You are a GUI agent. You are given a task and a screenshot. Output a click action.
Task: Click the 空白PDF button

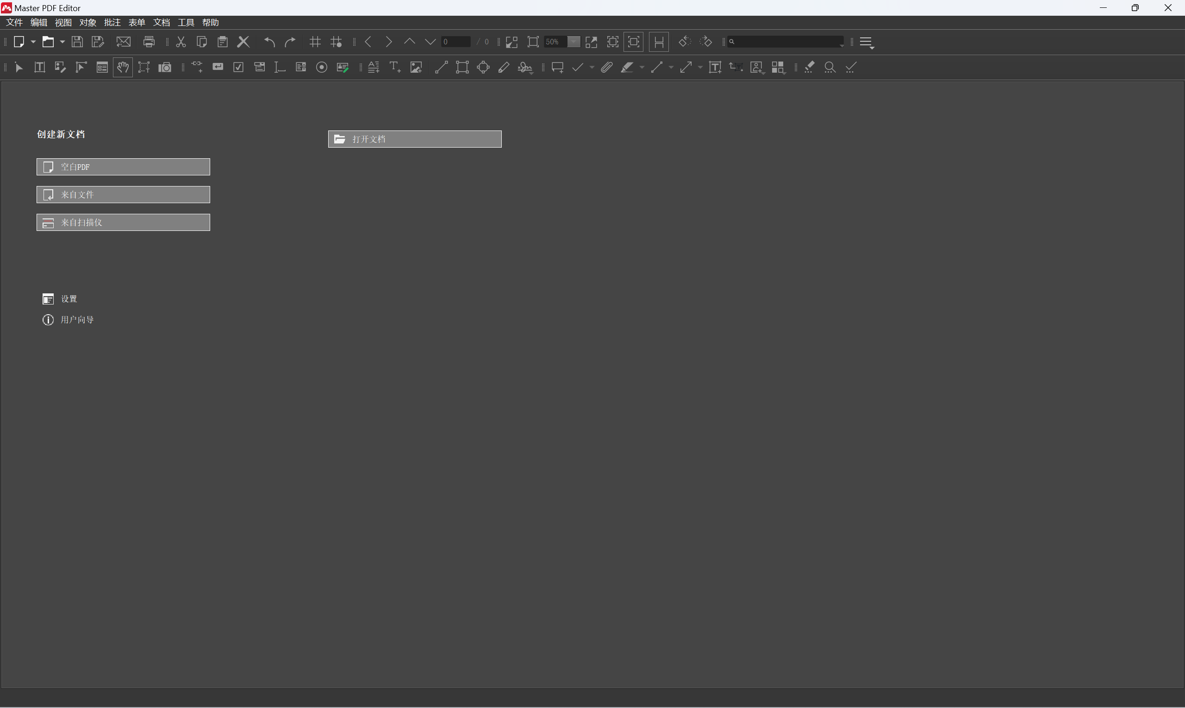click(123, 167)
